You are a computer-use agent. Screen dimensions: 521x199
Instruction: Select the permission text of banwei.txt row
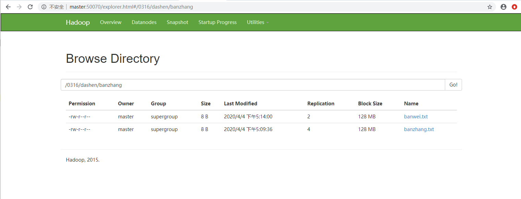[79, 117]
